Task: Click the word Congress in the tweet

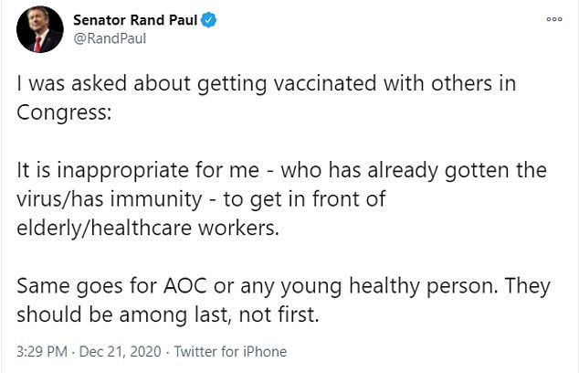Action: [x=61, y=111]
